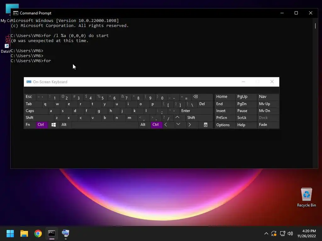
Task: Toggle the right Shift key
Action: click(x=199, y=118)
